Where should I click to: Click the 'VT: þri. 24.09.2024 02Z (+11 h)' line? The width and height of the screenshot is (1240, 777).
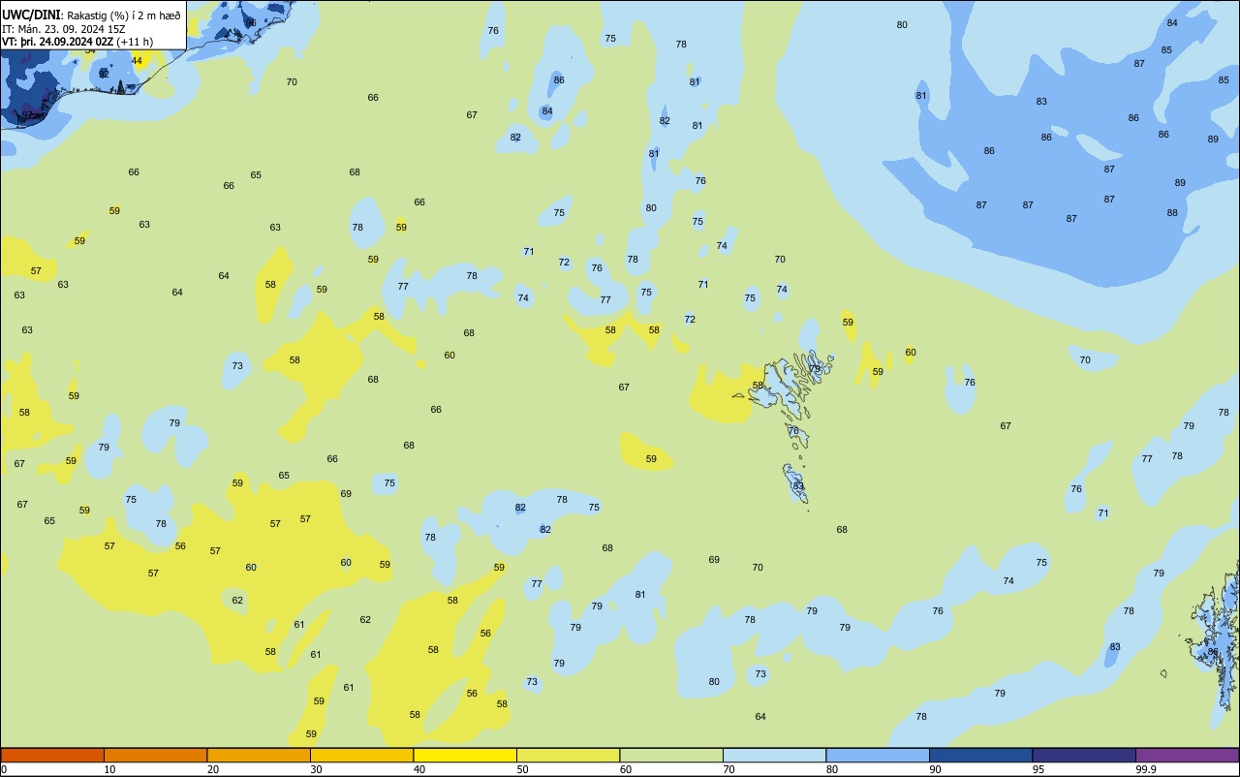(77, 42)
